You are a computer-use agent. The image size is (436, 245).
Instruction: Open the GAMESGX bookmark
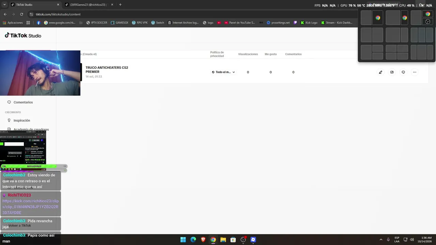[119, 23]
